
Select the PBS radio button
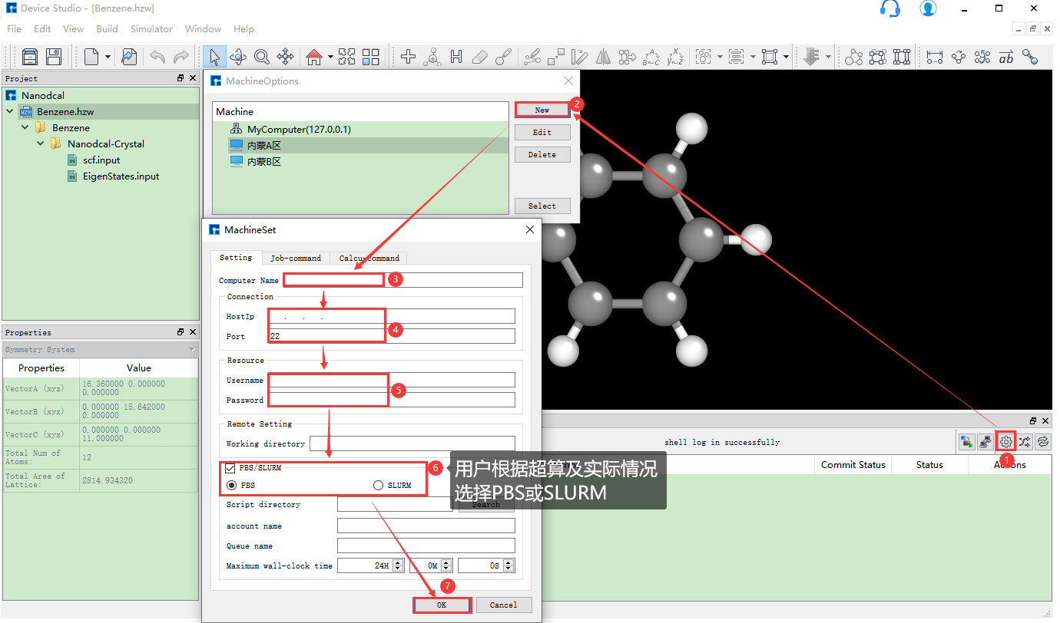coord(230,486)
